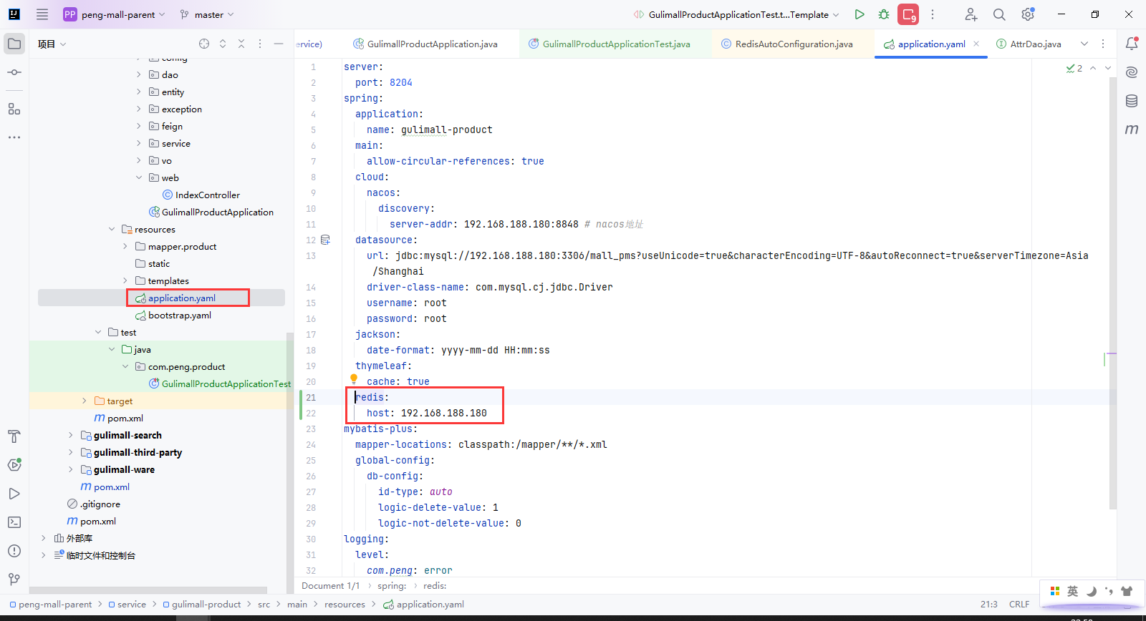Open editor tabs options menu
Image resolution: width=1146 pixels, height=621 pixels.
1103,44
